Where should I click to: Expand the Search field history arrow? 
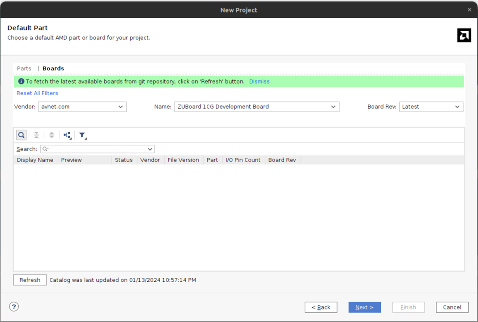coord(150,149)
